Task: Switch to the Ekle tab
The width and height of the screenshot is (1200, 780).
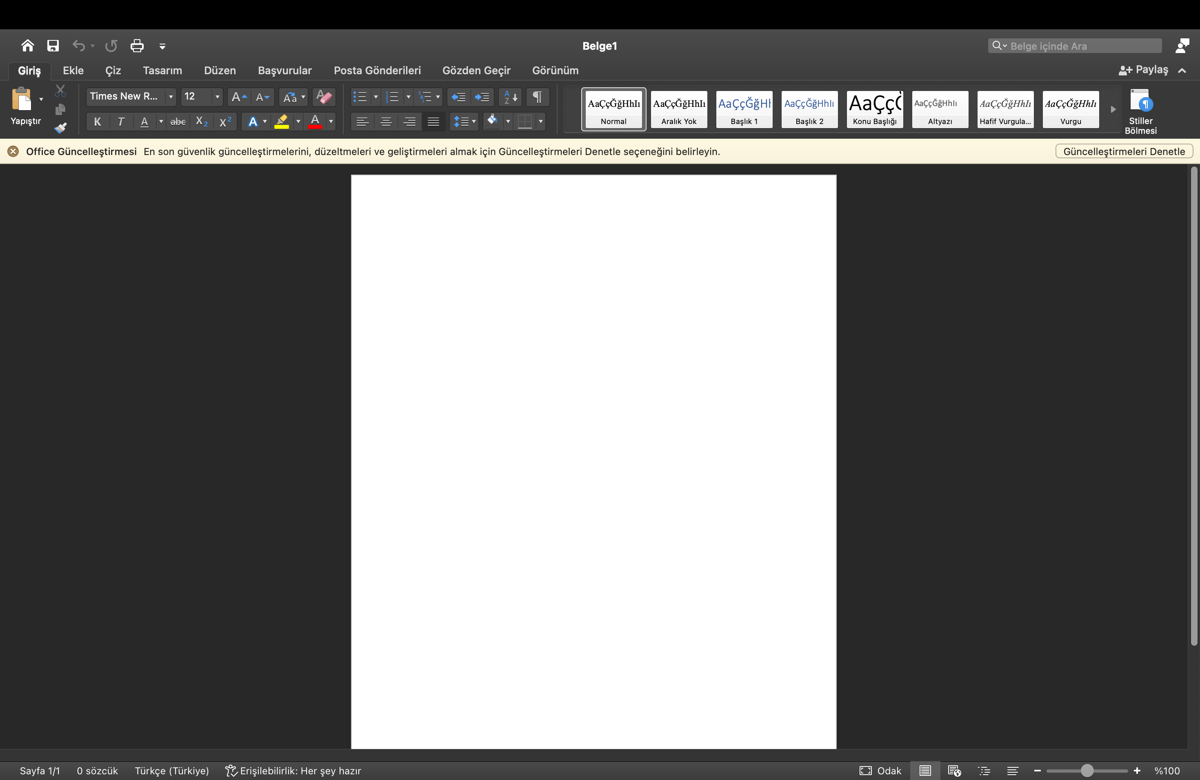Action: pyautogui.click(x=73, y=71)
